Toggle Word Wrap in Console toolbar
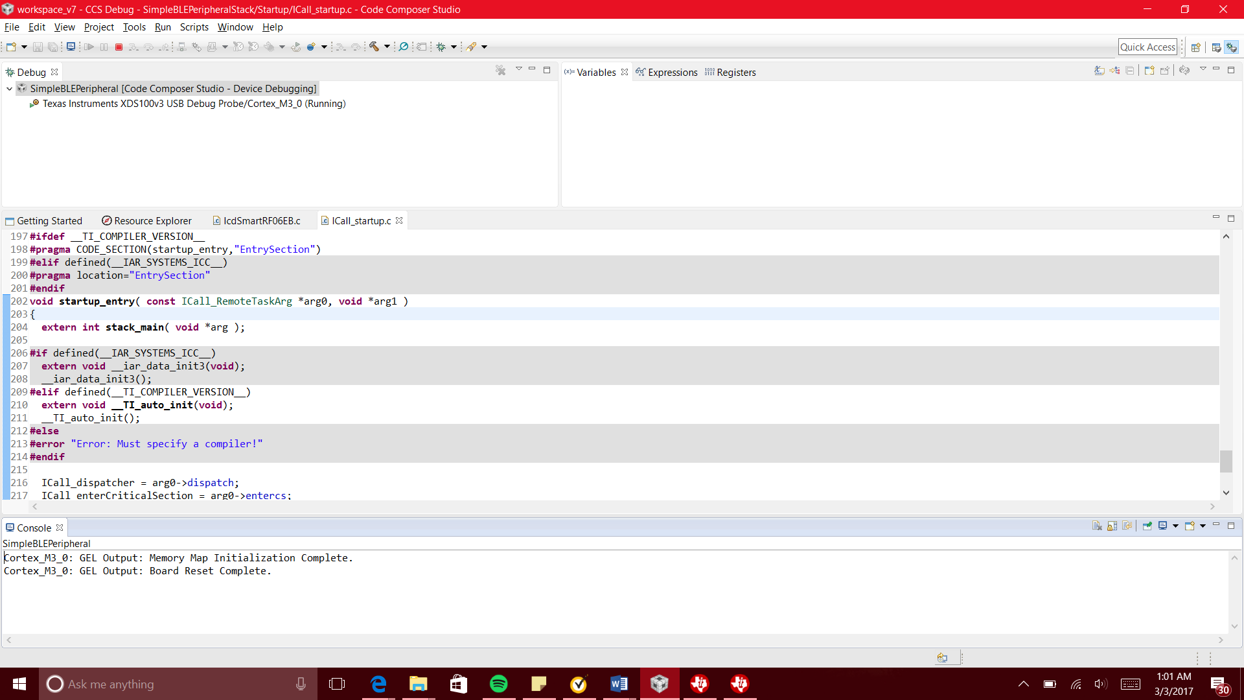This screenshot has width=1244, height=700. (x=1127, y=526)
